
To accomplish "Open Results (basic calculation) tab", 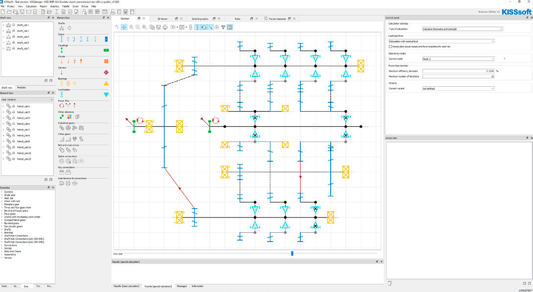I will coord(126,286).
